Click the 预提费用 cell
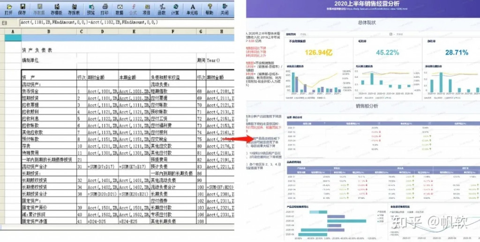480x242 pixels. click(173, 159)
